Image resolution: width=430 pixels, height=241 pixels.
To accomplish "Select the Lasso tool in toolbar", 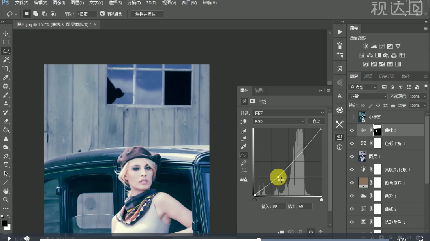I will 6,51.
